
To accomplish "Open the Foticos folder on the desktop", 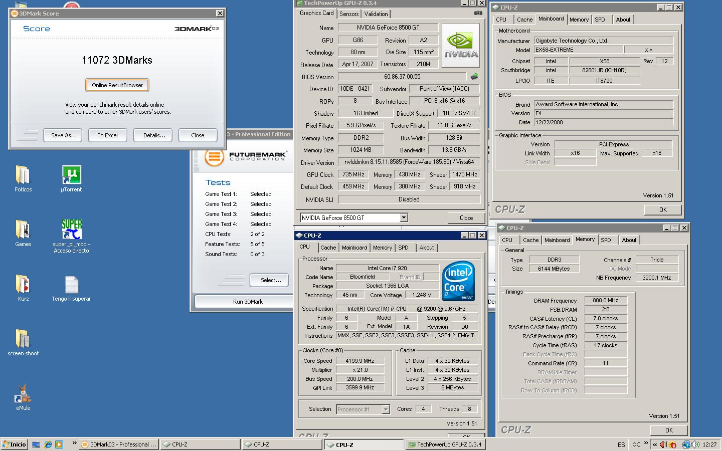I will 23,178.
